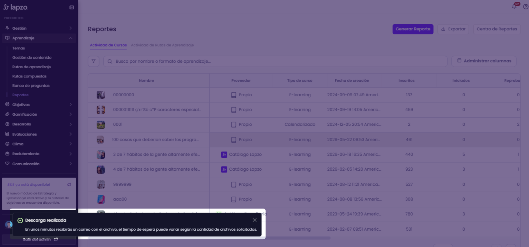Click the Lapzo logo
The image size is (529, 247).
(15, 7)
